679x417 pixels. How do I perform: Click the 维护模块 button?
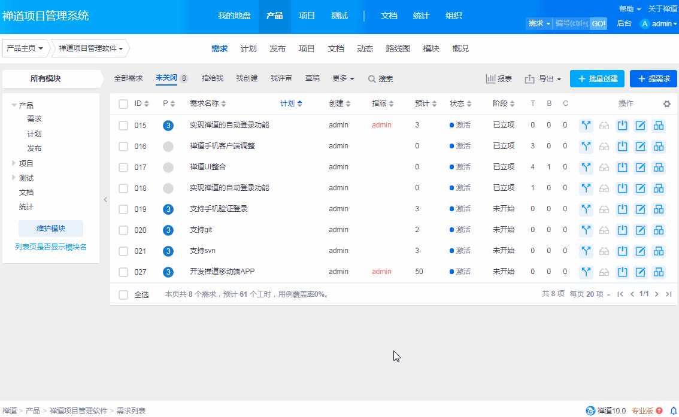click(x=51, y=229)
